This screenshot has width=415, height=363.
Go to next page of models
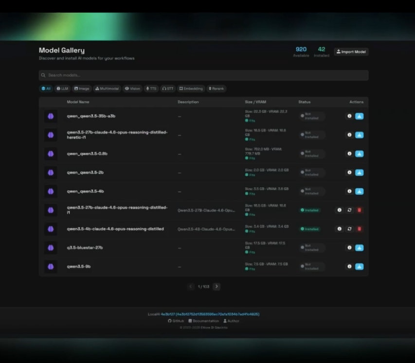217,286
